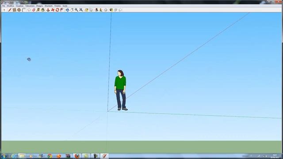This screenshot has width=283, height=159.
Task: Click Preview Model in Google Earth icon
Action: 106,10
